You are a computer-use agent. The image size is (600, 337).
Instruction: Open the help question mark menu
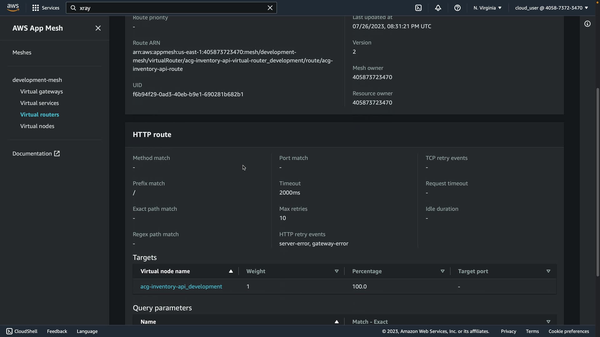(457, 8)
